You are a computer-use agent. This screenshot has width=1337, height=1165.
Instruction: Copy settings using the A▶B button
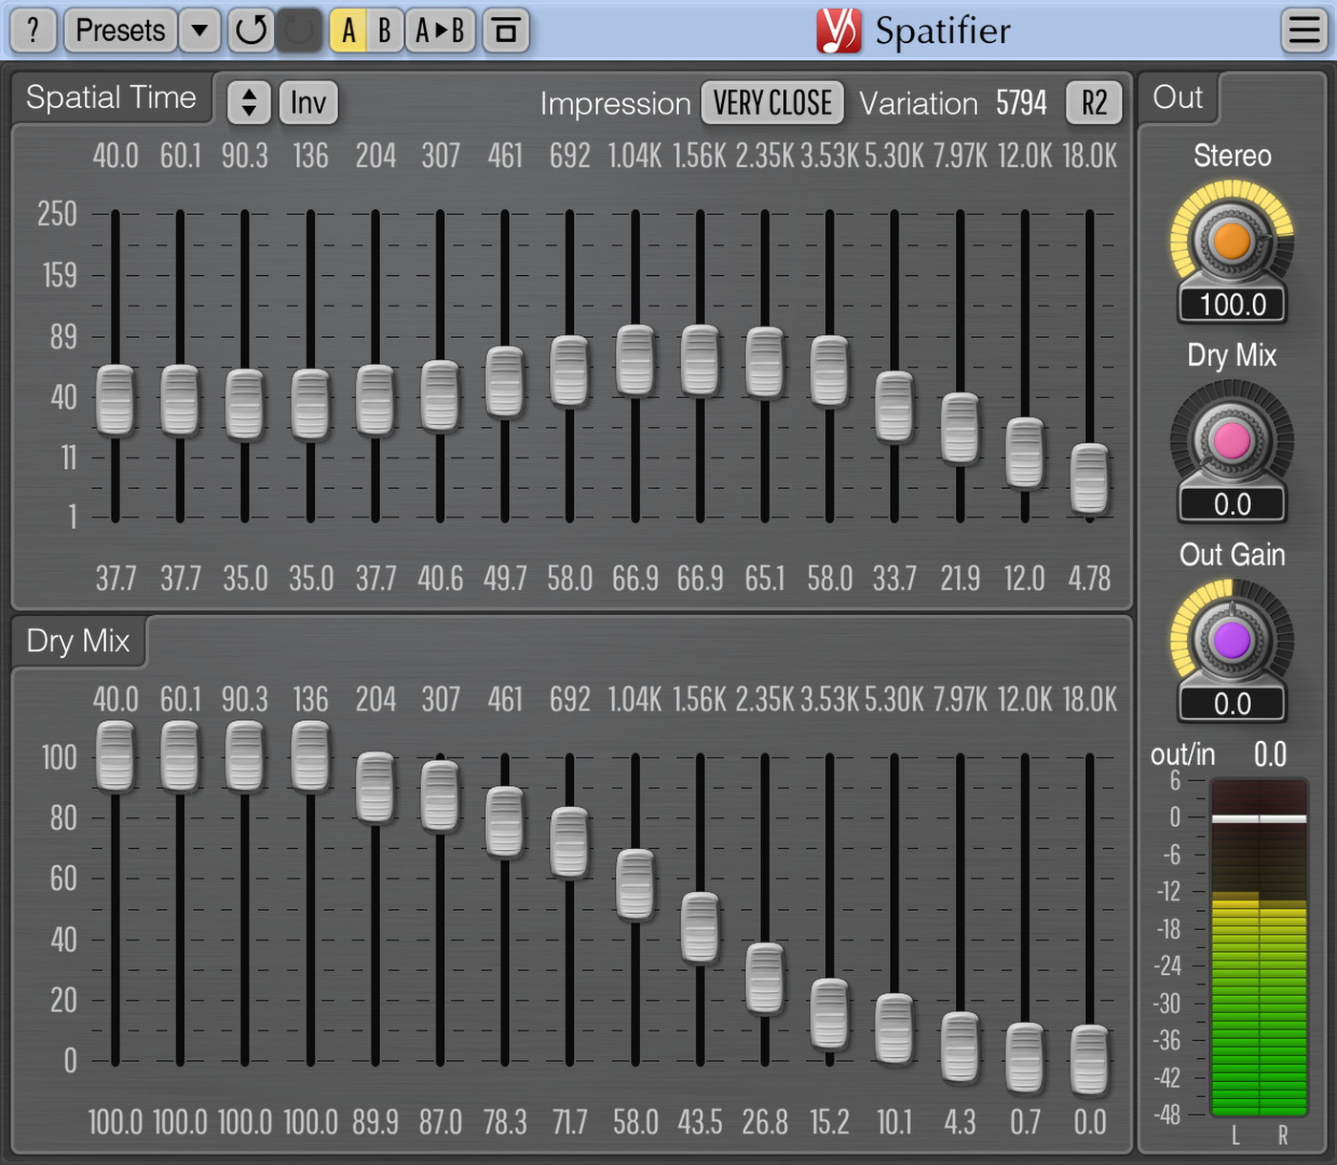(x=440, y=31)
